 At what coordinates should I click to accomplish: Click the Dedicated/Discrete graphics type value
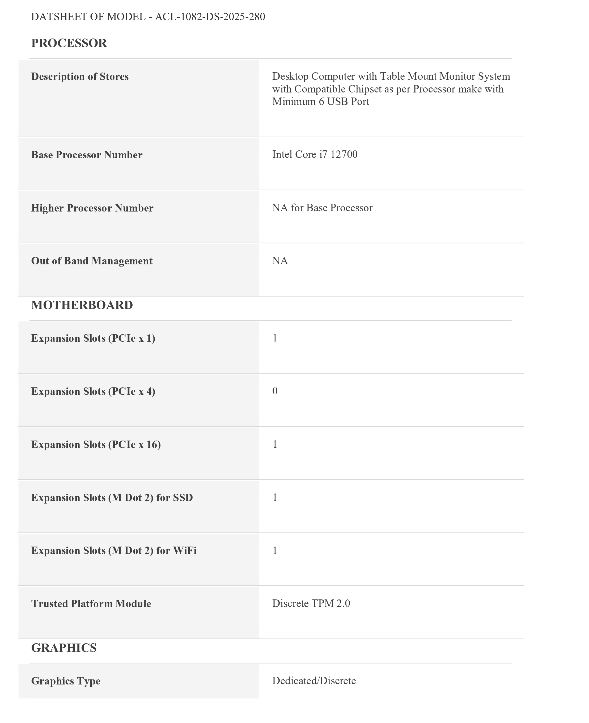pyautogui.click(x=314, y=680)
